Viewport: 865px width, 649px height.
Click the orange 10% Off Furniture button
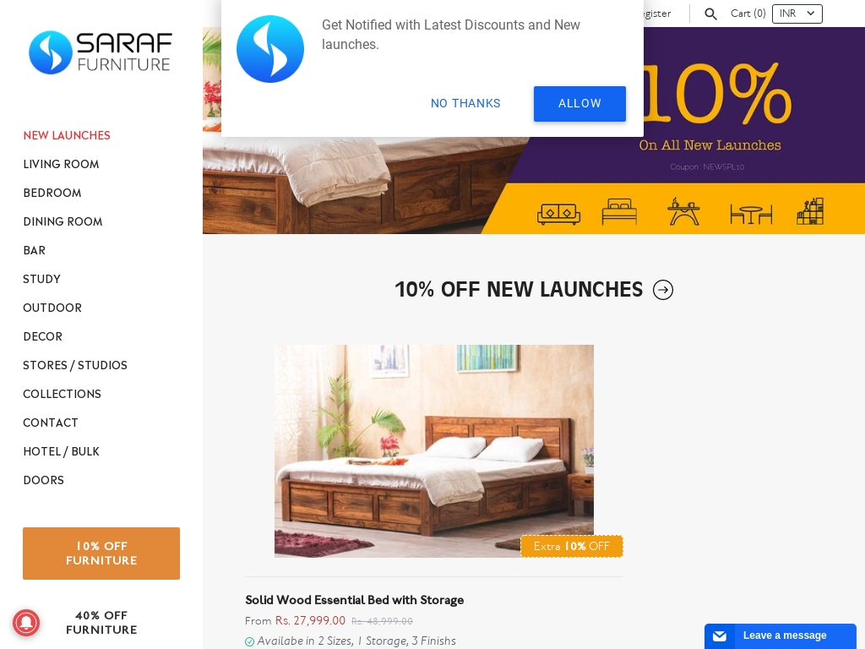(101, 554)
